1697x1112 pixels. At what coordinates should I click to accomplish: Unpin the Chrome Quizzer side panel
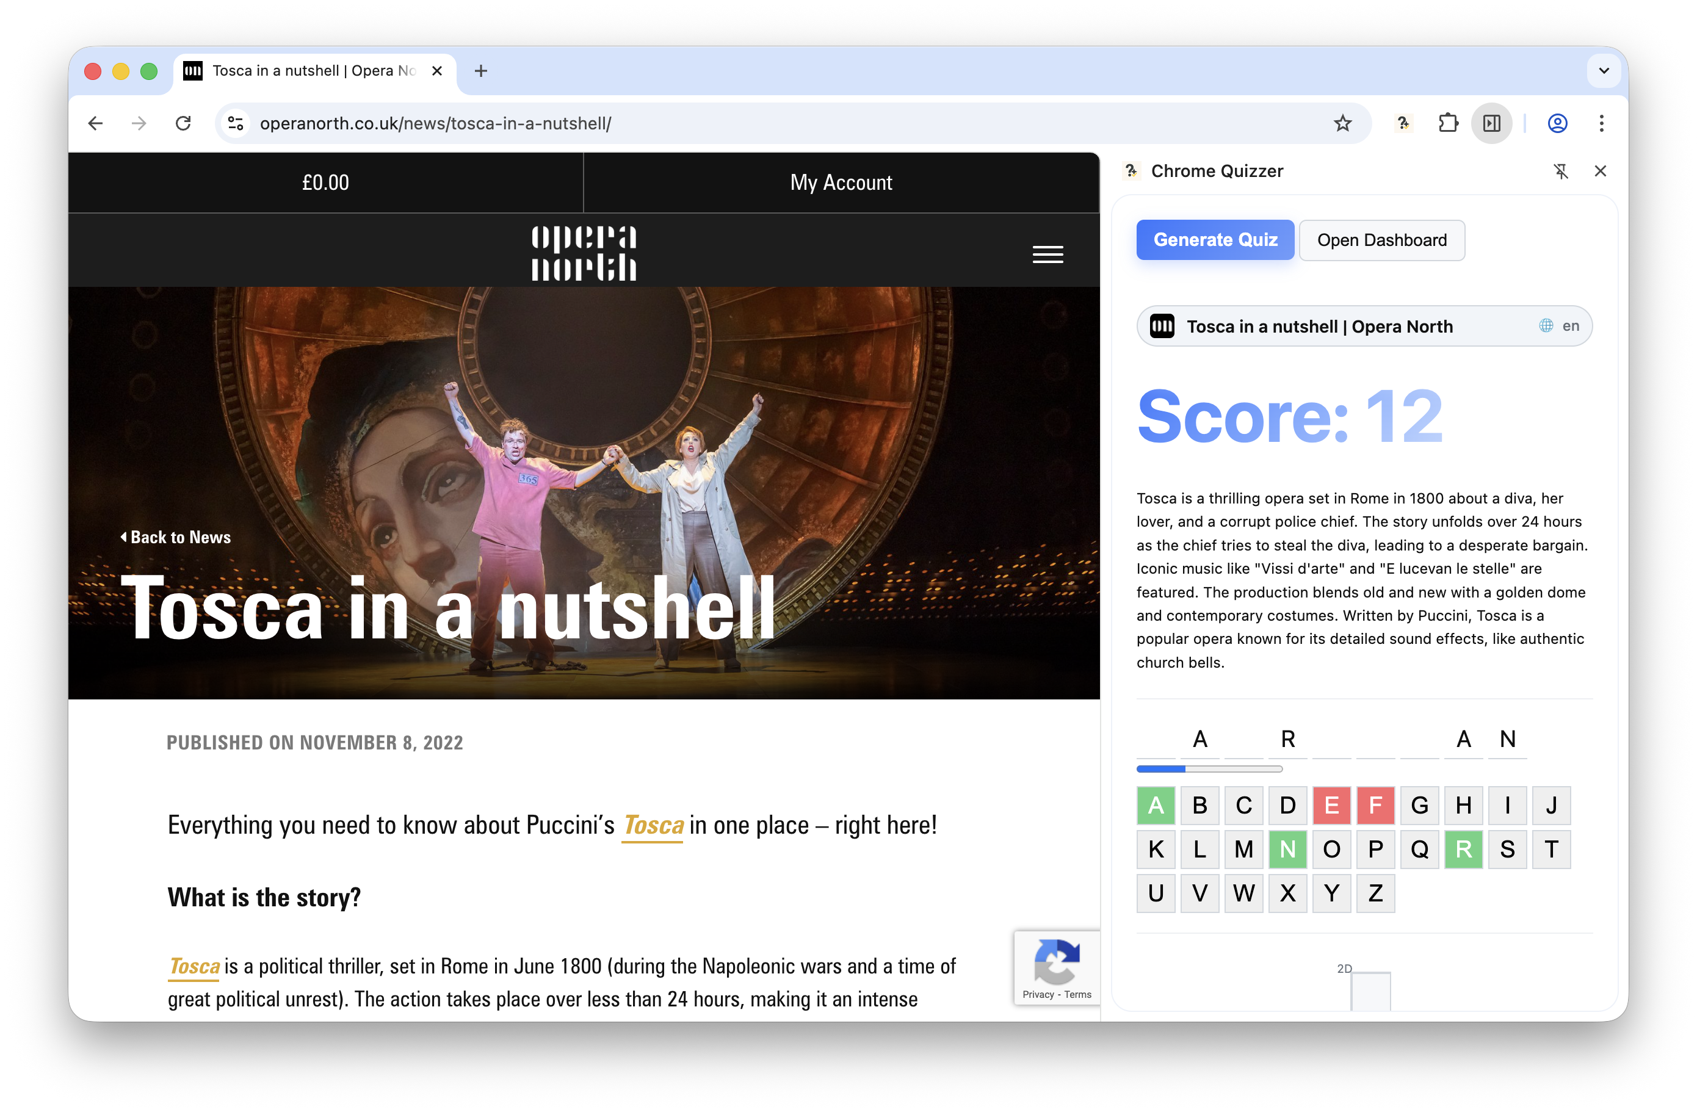pyautogui.click(x=1561, y=171)
